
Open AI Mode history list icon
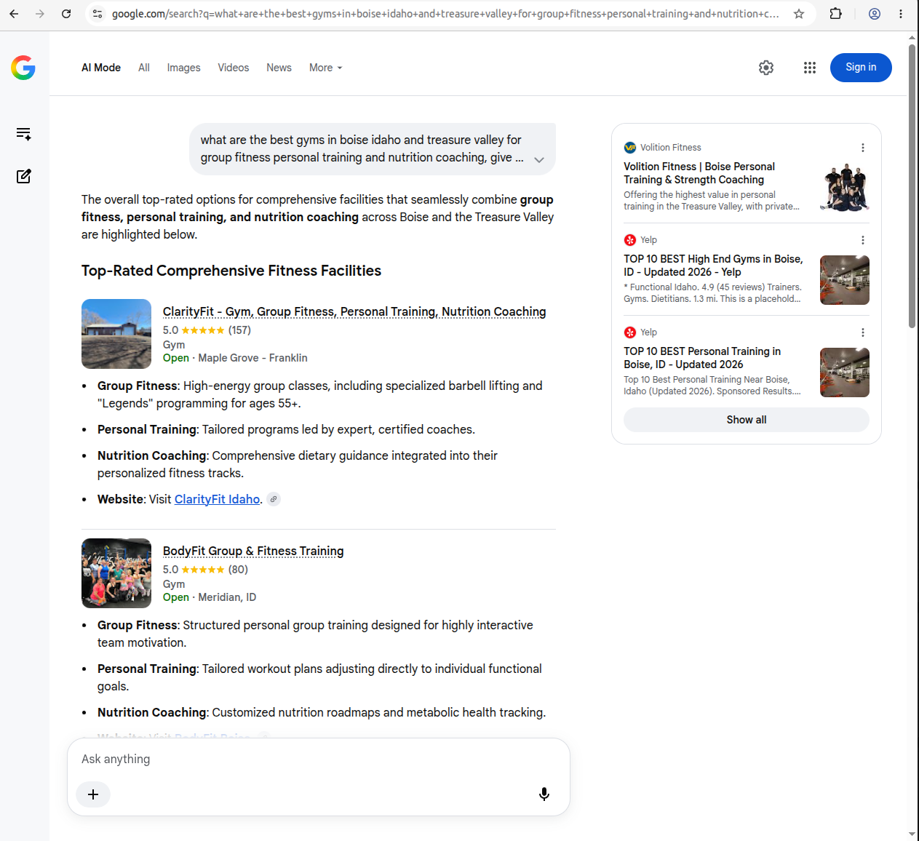click(23, 134)
